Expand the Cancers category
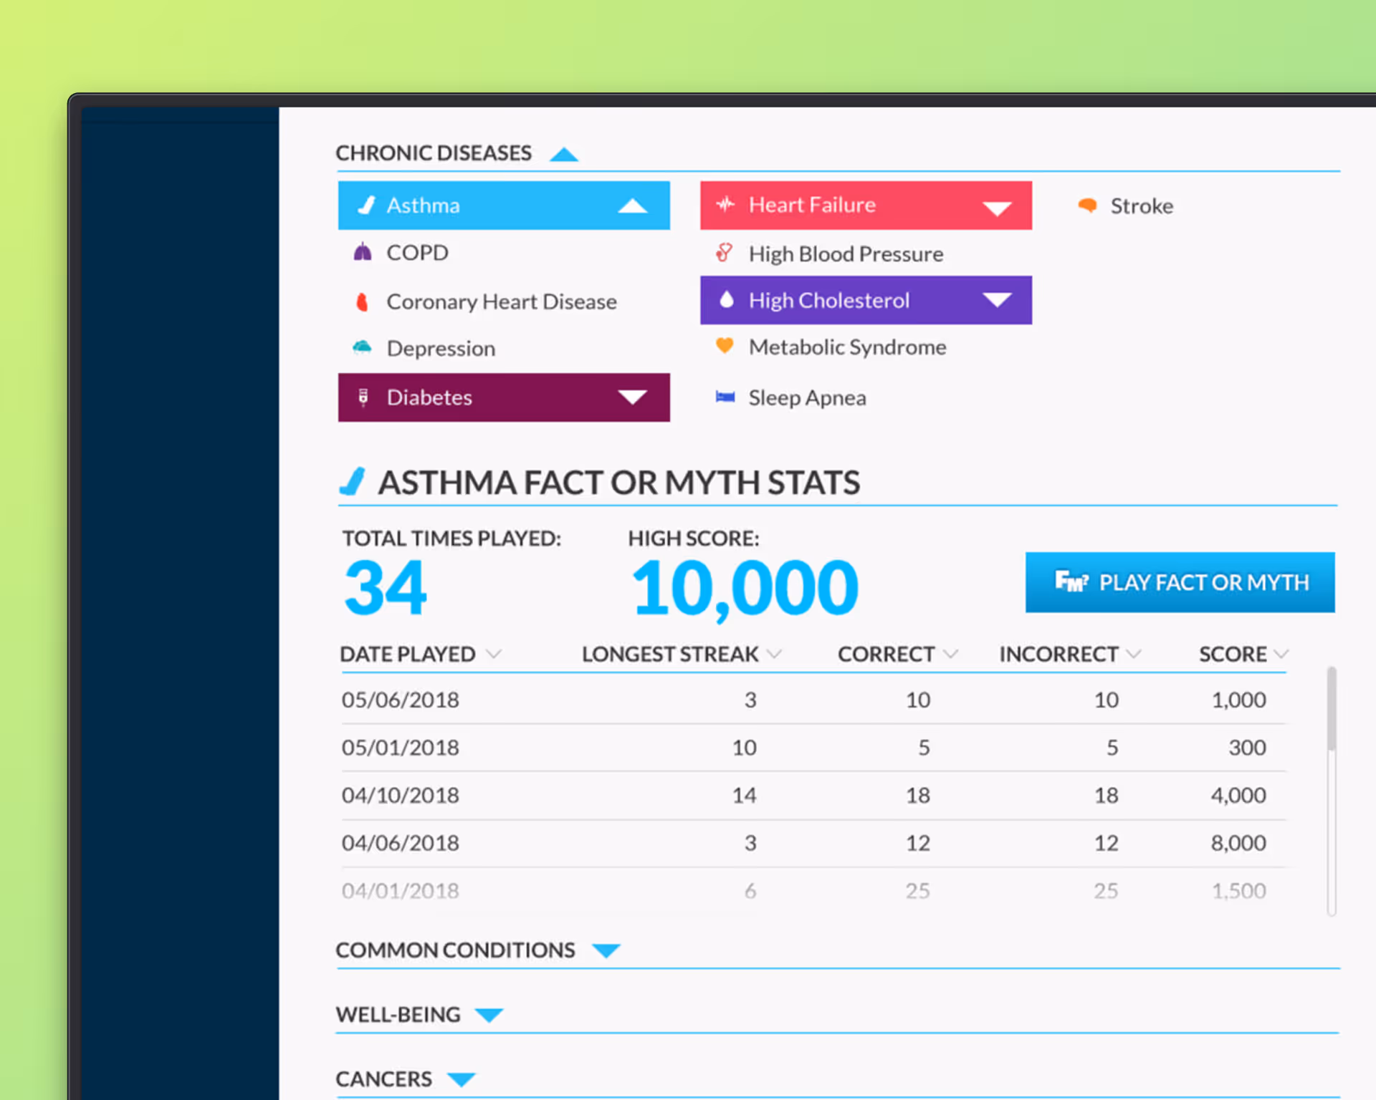The width and height of the screenshot is (1376, 1100). pos(461,1079)
